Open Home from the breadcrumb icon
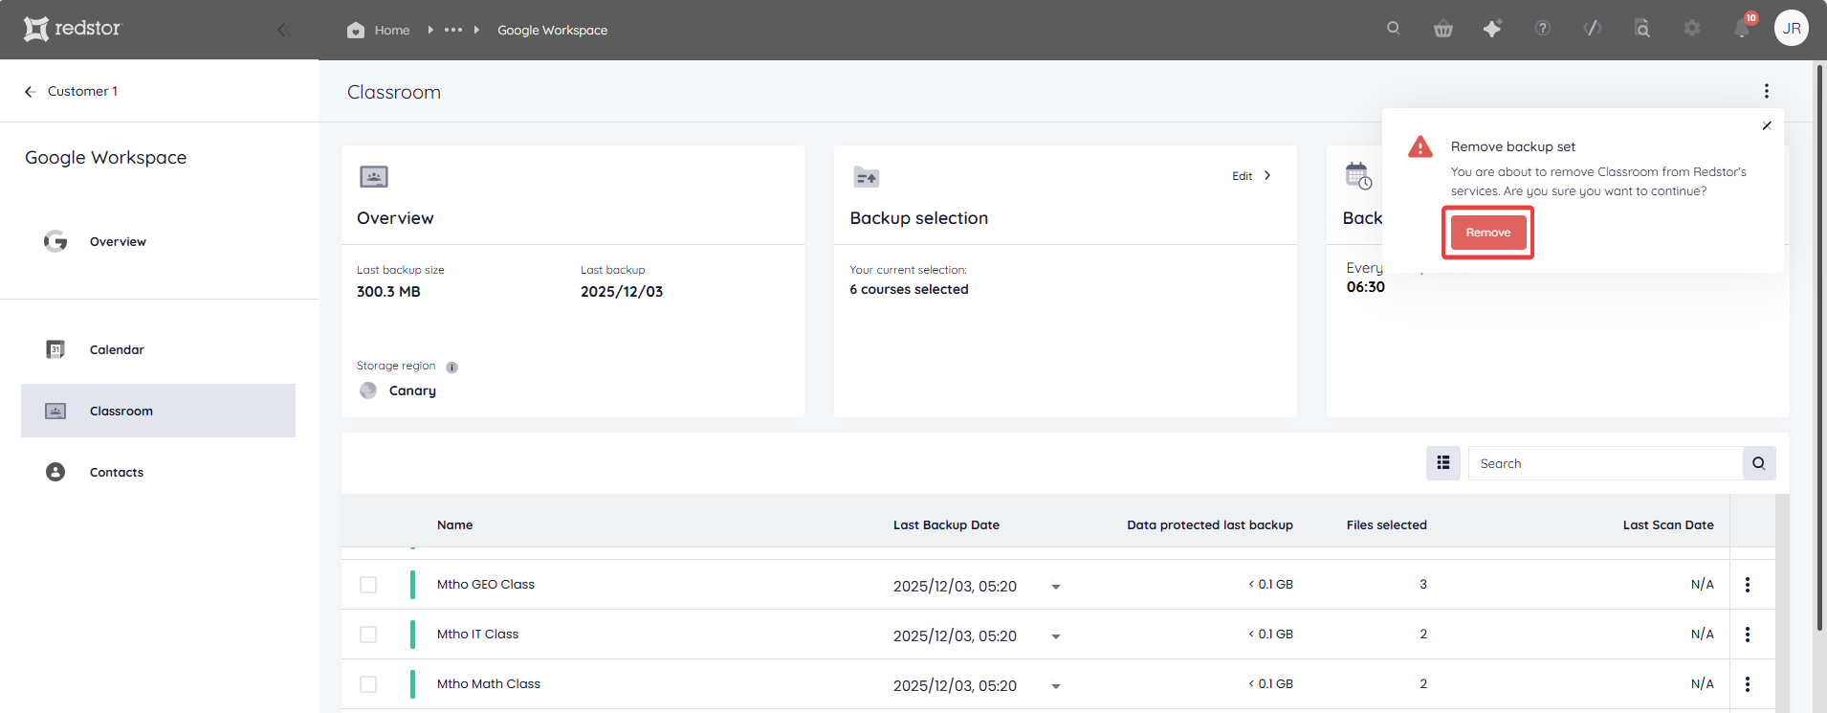The width and height of the screenshot is (1827, 713). [356, 30]
